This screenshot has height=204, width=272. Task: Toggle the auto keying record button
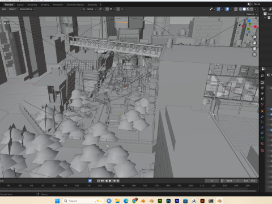[90, 181]
